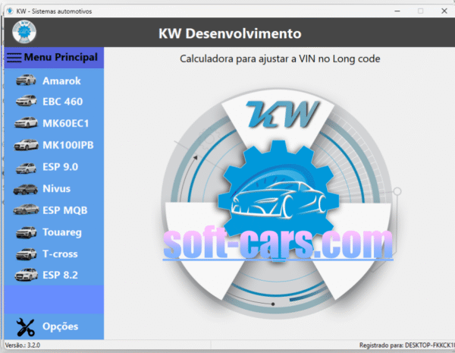Click the Versão 3.2.0 status text
Viewport: 455px width, 353px height.
[x=23, y=345]
